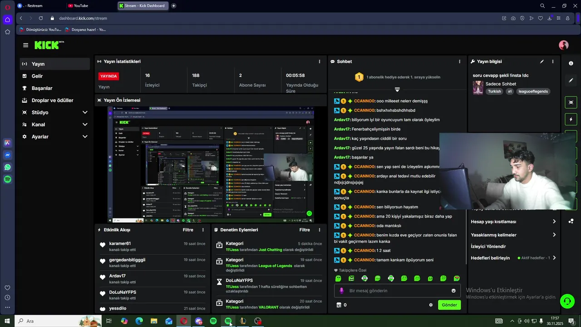Click the green support headset button
The height and width of the screenshot is (327, 581).
click(566, 301)
